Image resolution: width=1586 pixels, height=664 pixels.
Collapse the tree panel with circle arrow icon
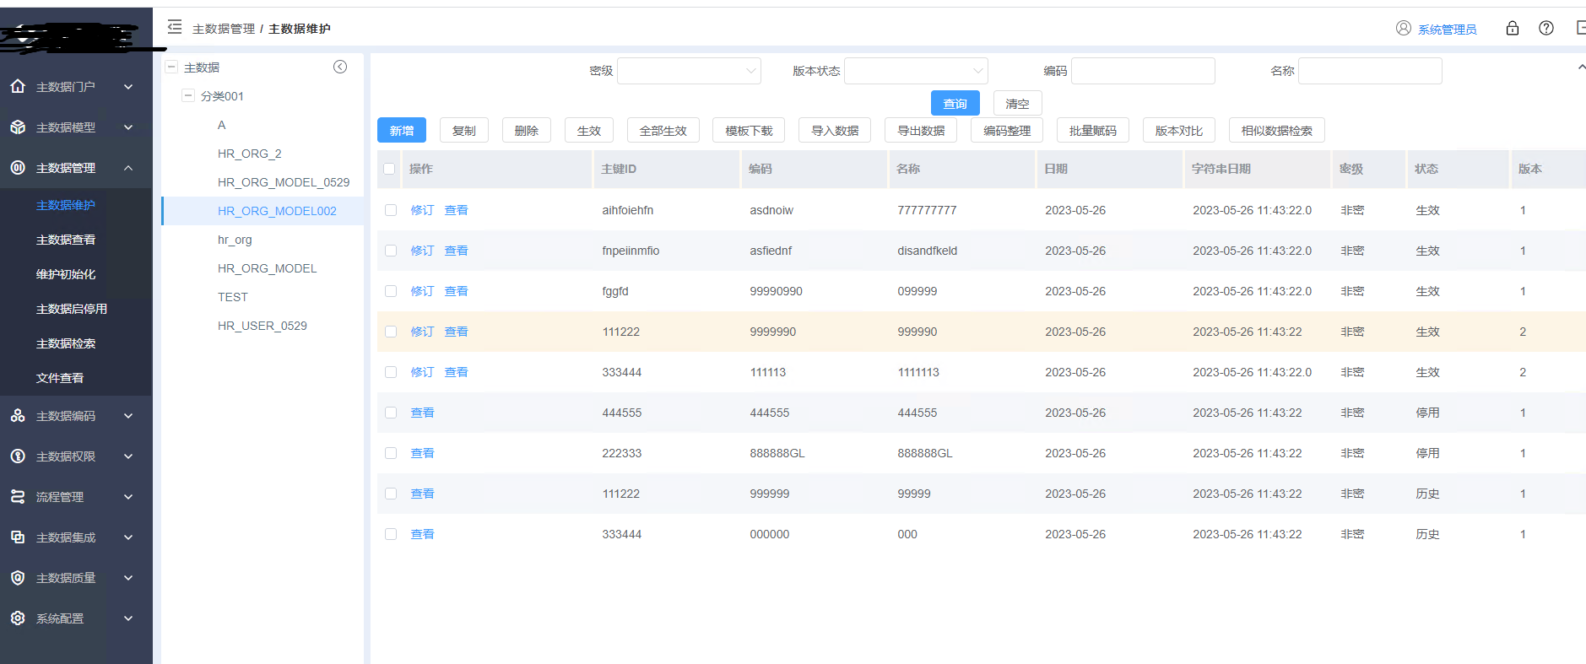(x=340, y=67)
